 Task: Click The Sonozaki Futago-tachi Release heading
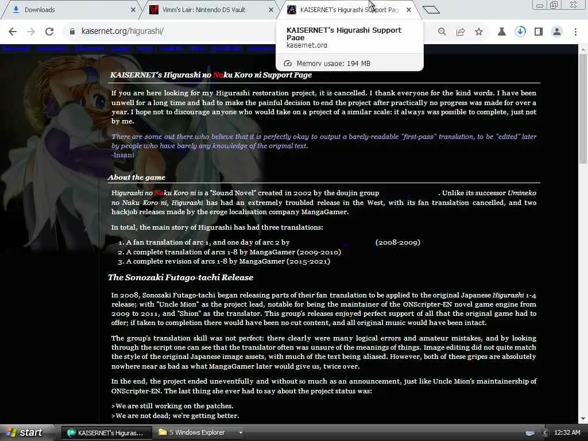tap(180, 277)
